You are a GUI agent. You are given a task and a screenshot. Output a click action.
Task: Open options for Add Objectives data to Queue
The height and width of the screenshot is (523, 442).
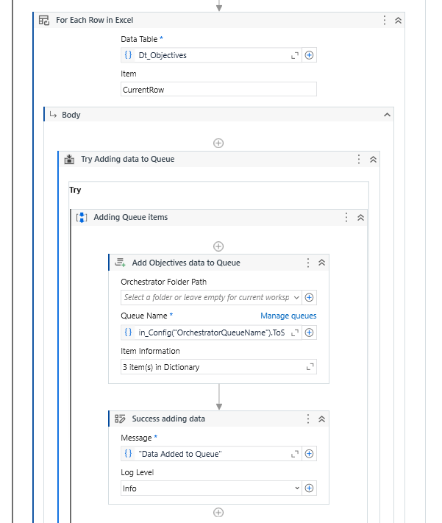point(308,263)
